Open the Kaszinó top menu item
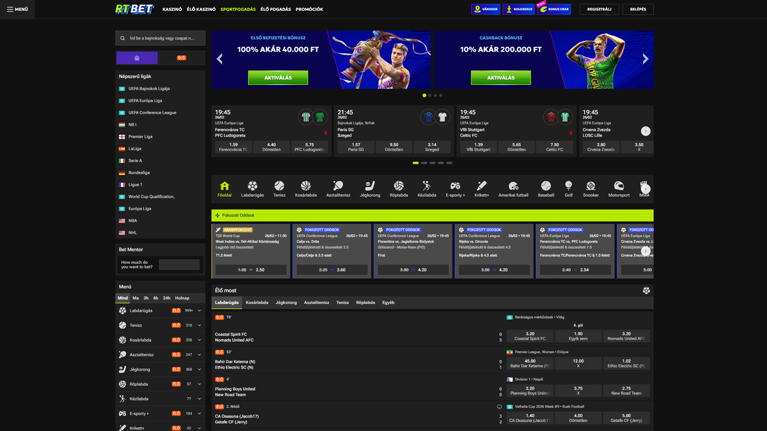The height and width of the screenshot is (431, 767). pyautogui.click(x=172, y=10)
